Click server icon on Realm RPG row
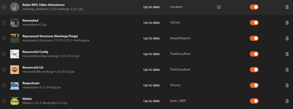This screenshot has height=109, width=293. [219, 7]
